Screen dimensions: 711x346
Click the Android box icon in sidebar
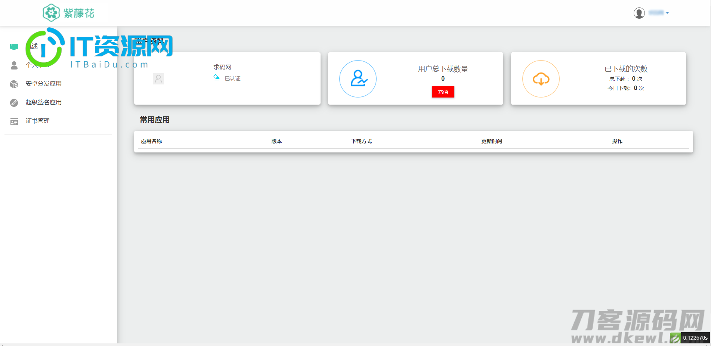tap(14, 84)
